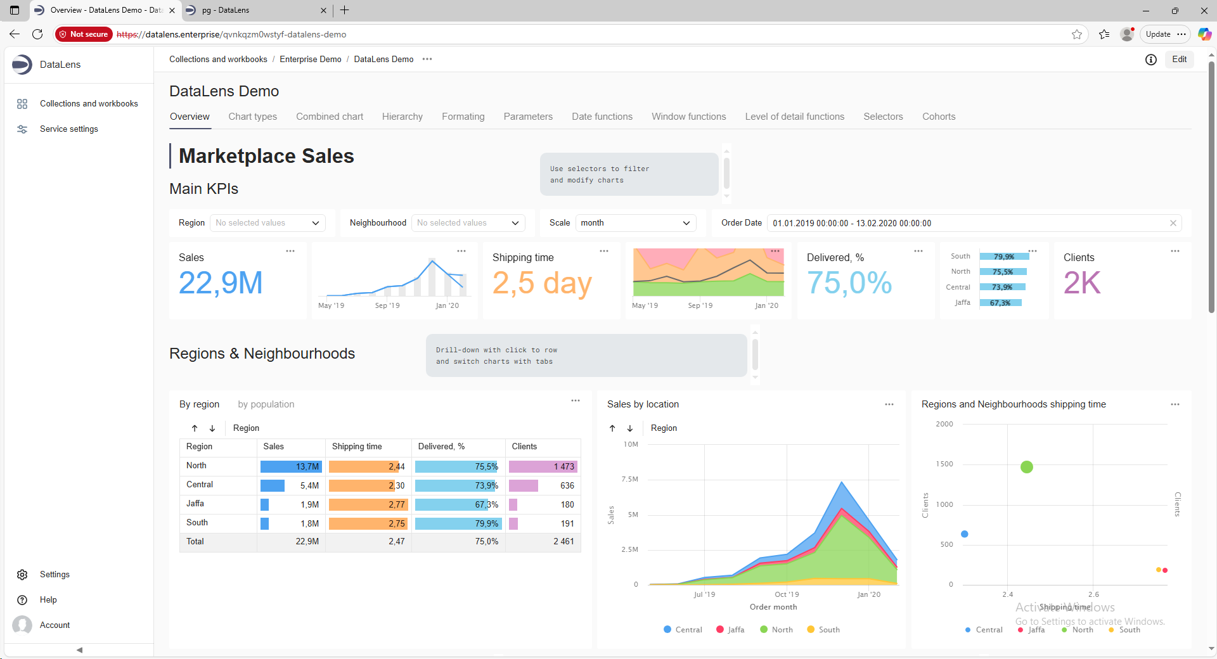Screen dimensions: 1217x659
Task: Collapse the sidebar with the bottom arrow
Action: point(79,650)
